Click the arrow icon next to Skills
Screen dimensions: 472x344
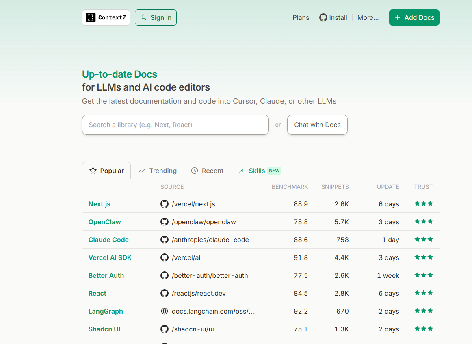click(241, 171)
